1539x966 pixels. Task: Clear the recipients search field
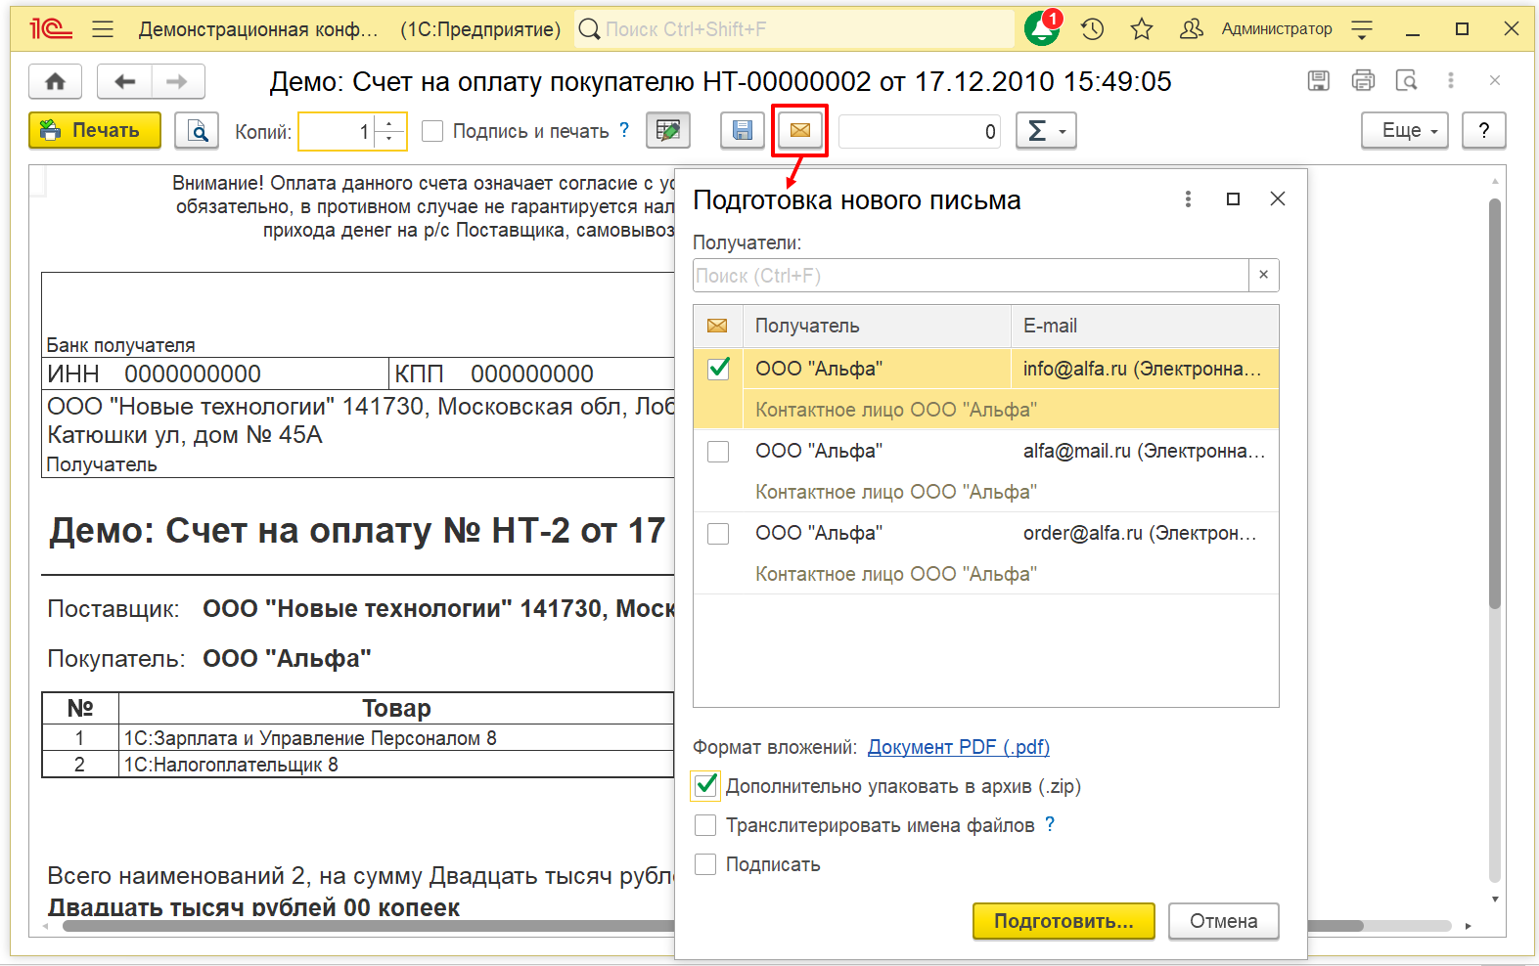(1264, 275)
